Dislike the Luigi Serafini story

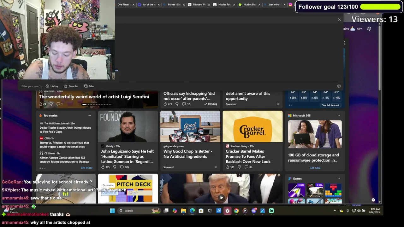coord(51,104)
